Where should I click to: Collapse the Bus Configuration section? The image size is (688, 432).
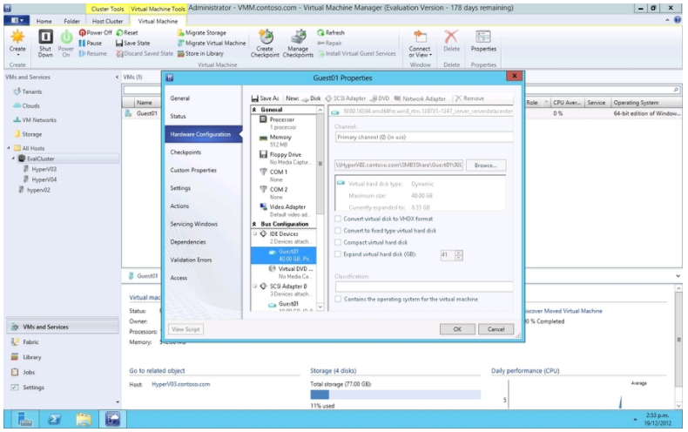[x=254, y=224]
